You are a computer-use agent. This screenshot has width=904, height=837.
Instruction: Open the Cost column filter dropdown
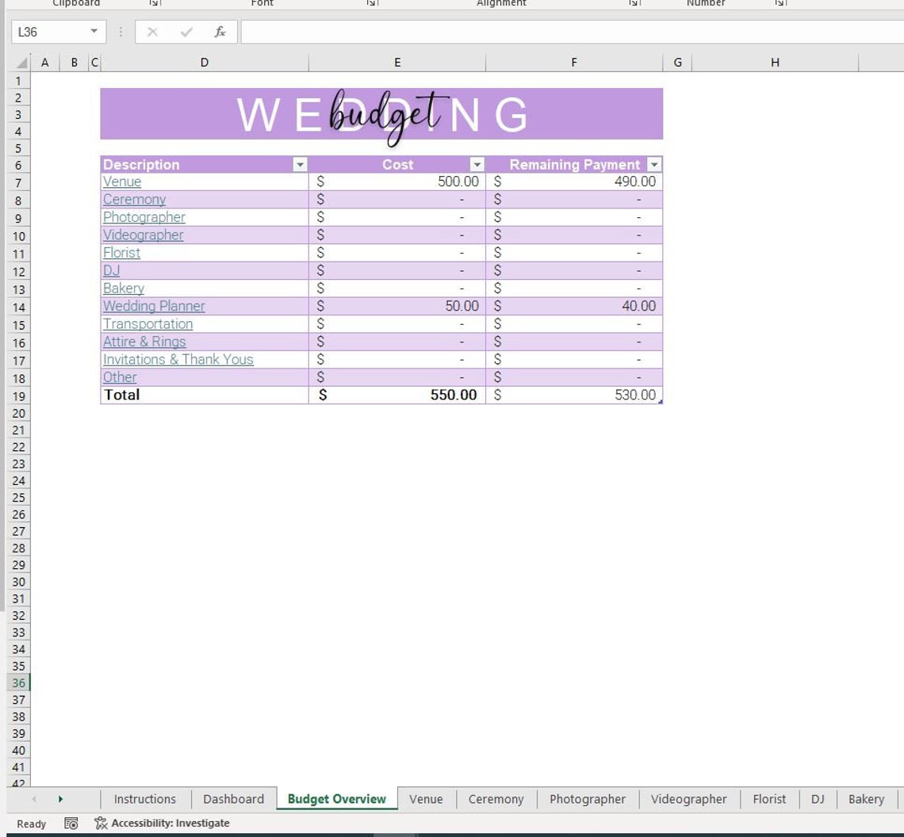477,165
